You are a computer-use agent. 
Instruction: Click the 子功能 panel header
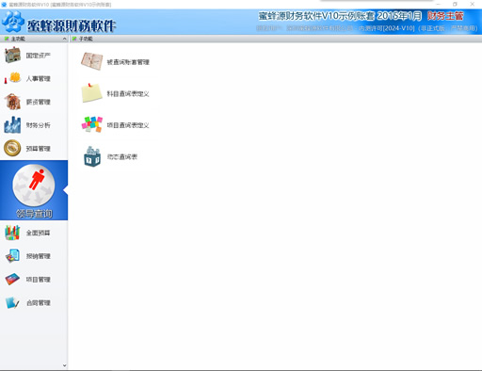(86, 39)
